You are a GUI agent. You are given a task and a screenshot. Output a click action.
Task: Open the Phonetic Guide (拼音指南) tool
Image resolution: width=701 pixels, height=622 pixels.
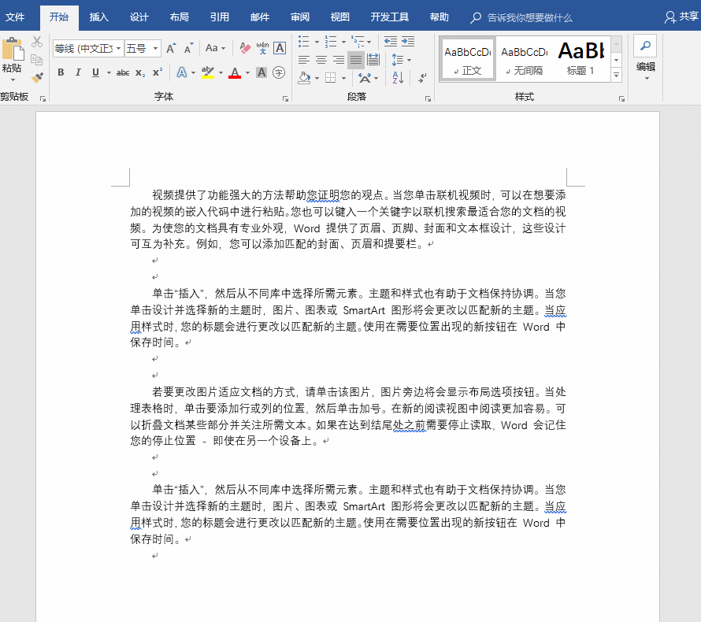coord(261,47)
